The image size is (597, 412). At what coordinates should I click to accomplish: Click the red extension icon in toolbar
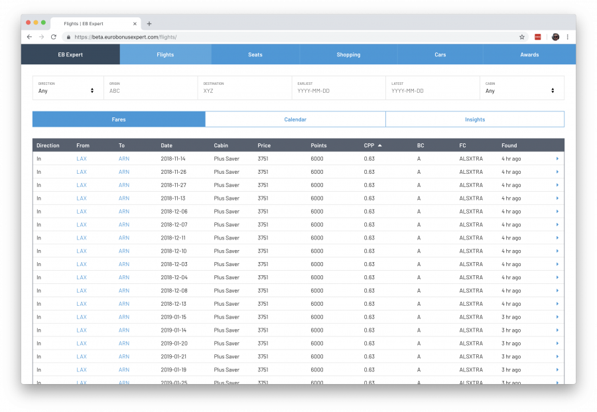tap(539, 37)
